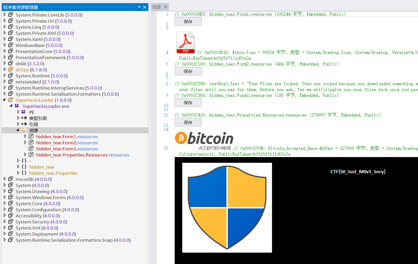Screen dimensions: 418x264
Task: Click the hidden_tear.Form3.resources file icon
Action: pos(31,148)
